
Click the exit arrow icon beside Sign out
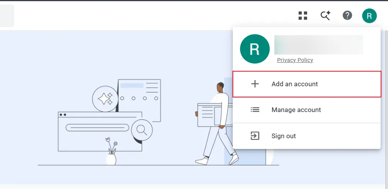(255, 136)
